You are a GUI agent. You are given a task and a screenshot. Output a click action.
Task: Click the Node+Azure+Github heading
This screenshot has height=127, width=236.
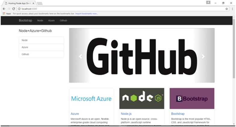click(35, 31)
